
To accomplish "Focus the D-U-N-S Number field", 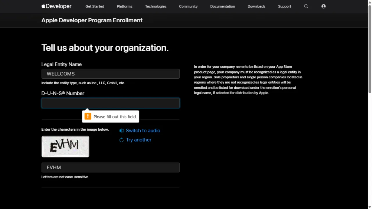I will (x=110, y=103).
